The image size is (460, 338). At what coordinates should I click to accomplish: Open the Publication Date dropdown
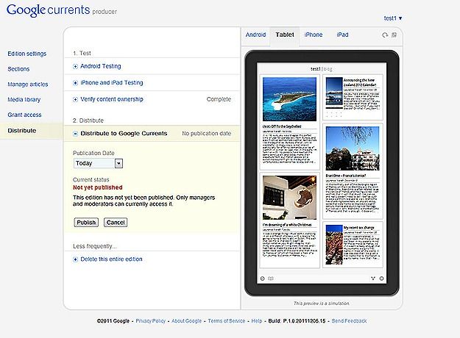[118, 163]
